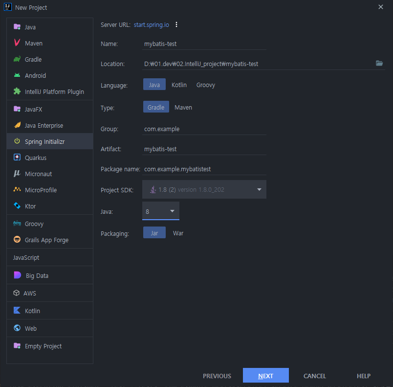This screenshot has width=393, height=387.
Task: Select the Android robot icon
Action: [17, 75]
